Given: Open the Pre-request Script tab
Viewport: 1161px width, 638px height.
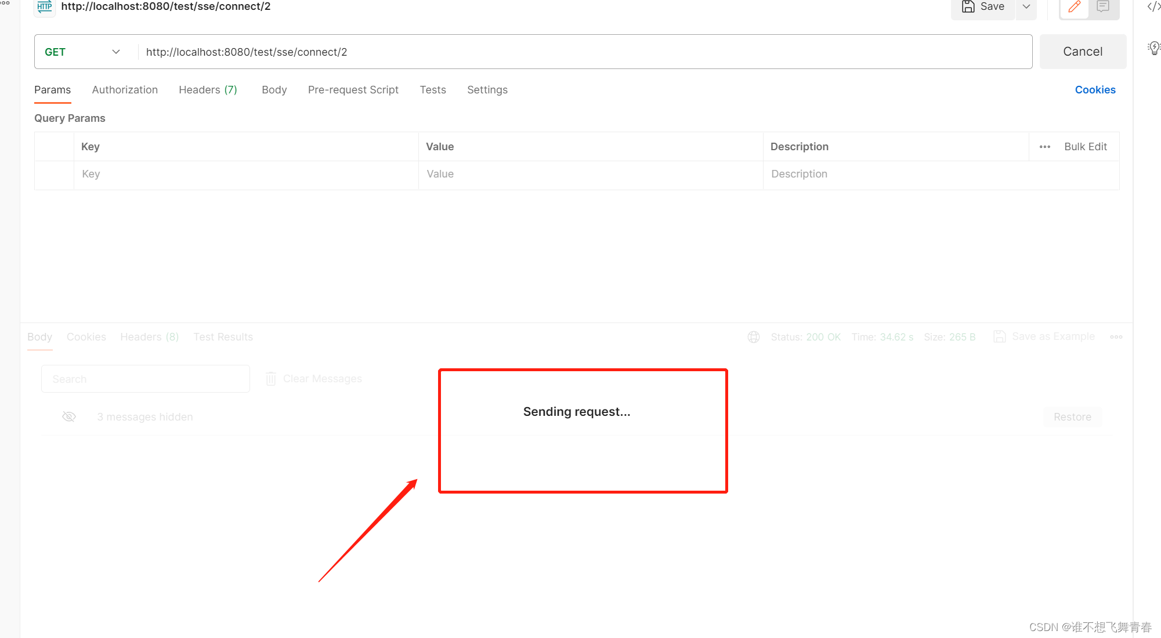Looking at the screenshot, I should (x=353, y=90).
